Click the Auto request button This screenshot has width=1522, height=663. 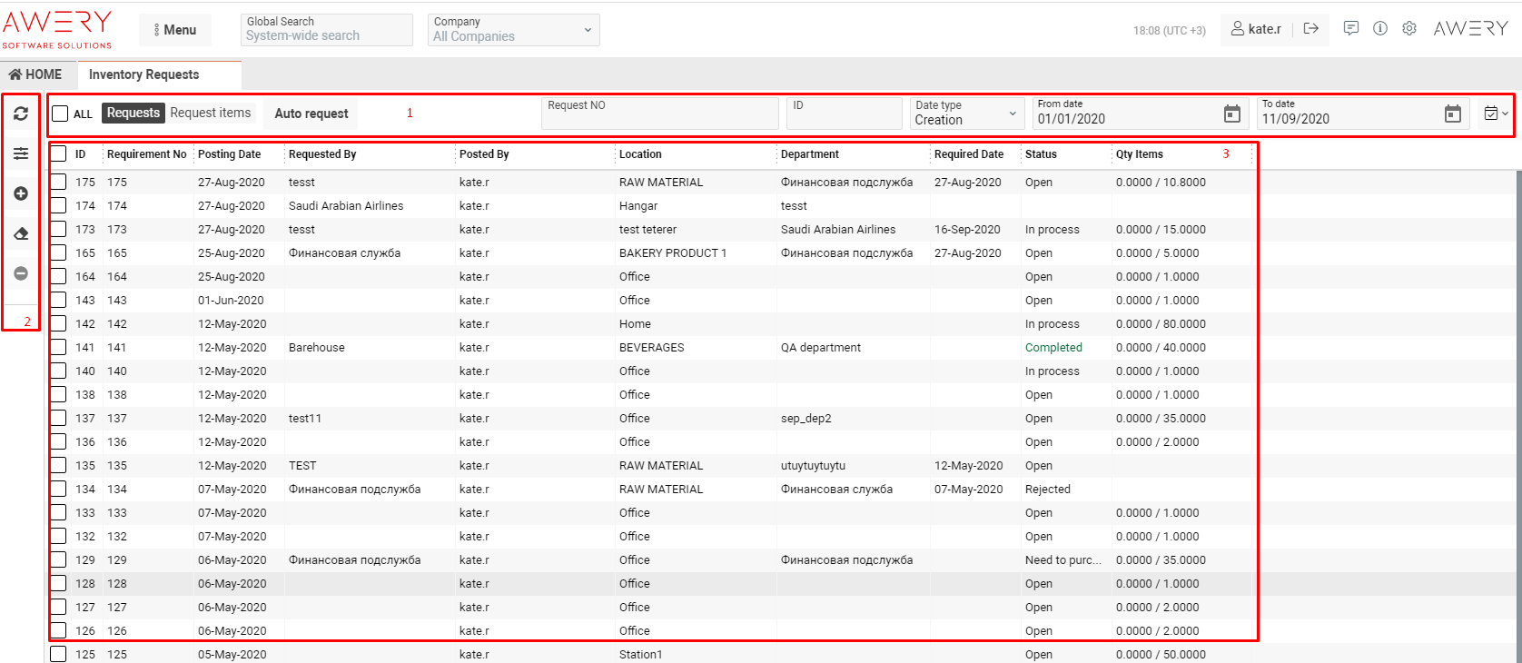pyautogui.click(x=311, y=114)
